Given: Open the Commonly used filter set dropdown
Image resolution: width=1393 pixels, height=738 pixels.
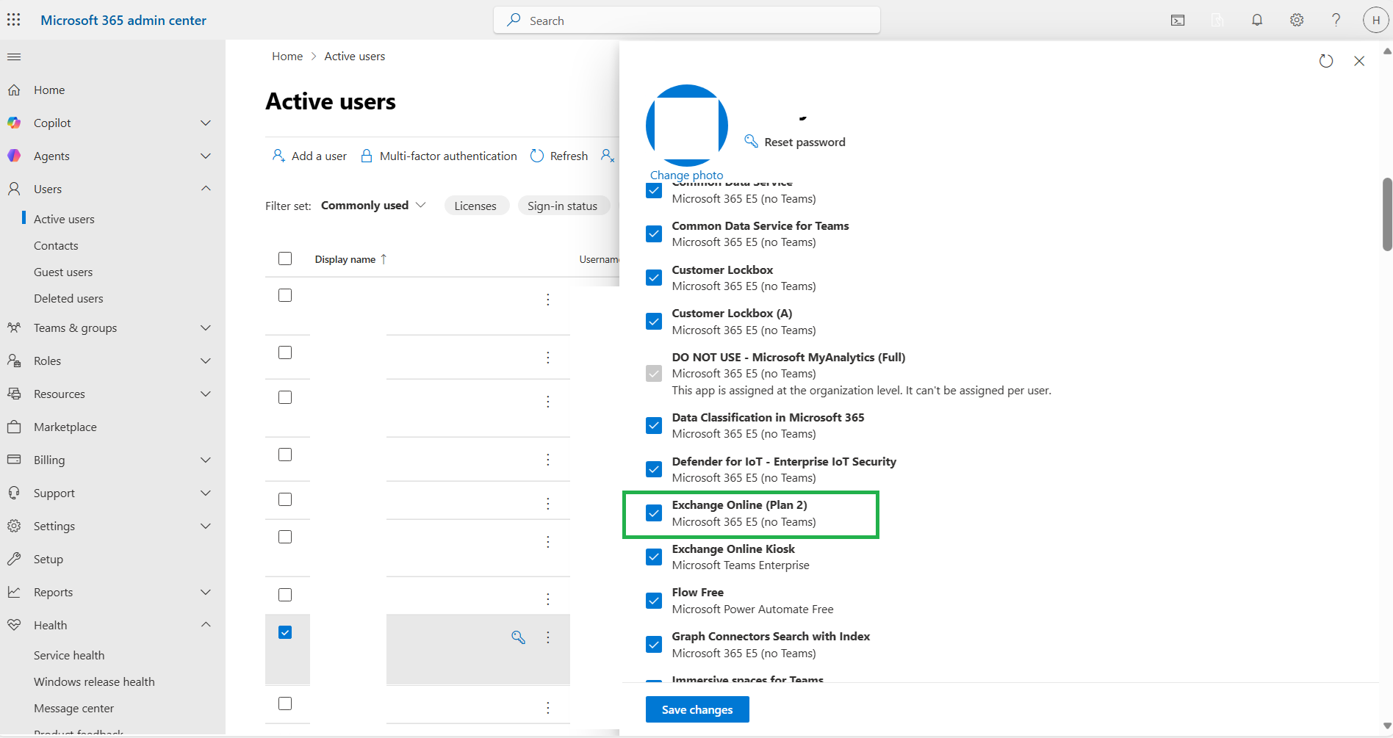Looking at the screenshot, I should pyautogui.click(x=373, y=206).
